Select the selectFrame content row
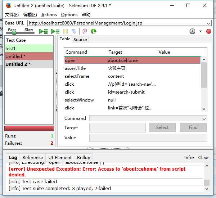Image resolution: width=216 pixels, height=198 pixels. pos(132,76)
